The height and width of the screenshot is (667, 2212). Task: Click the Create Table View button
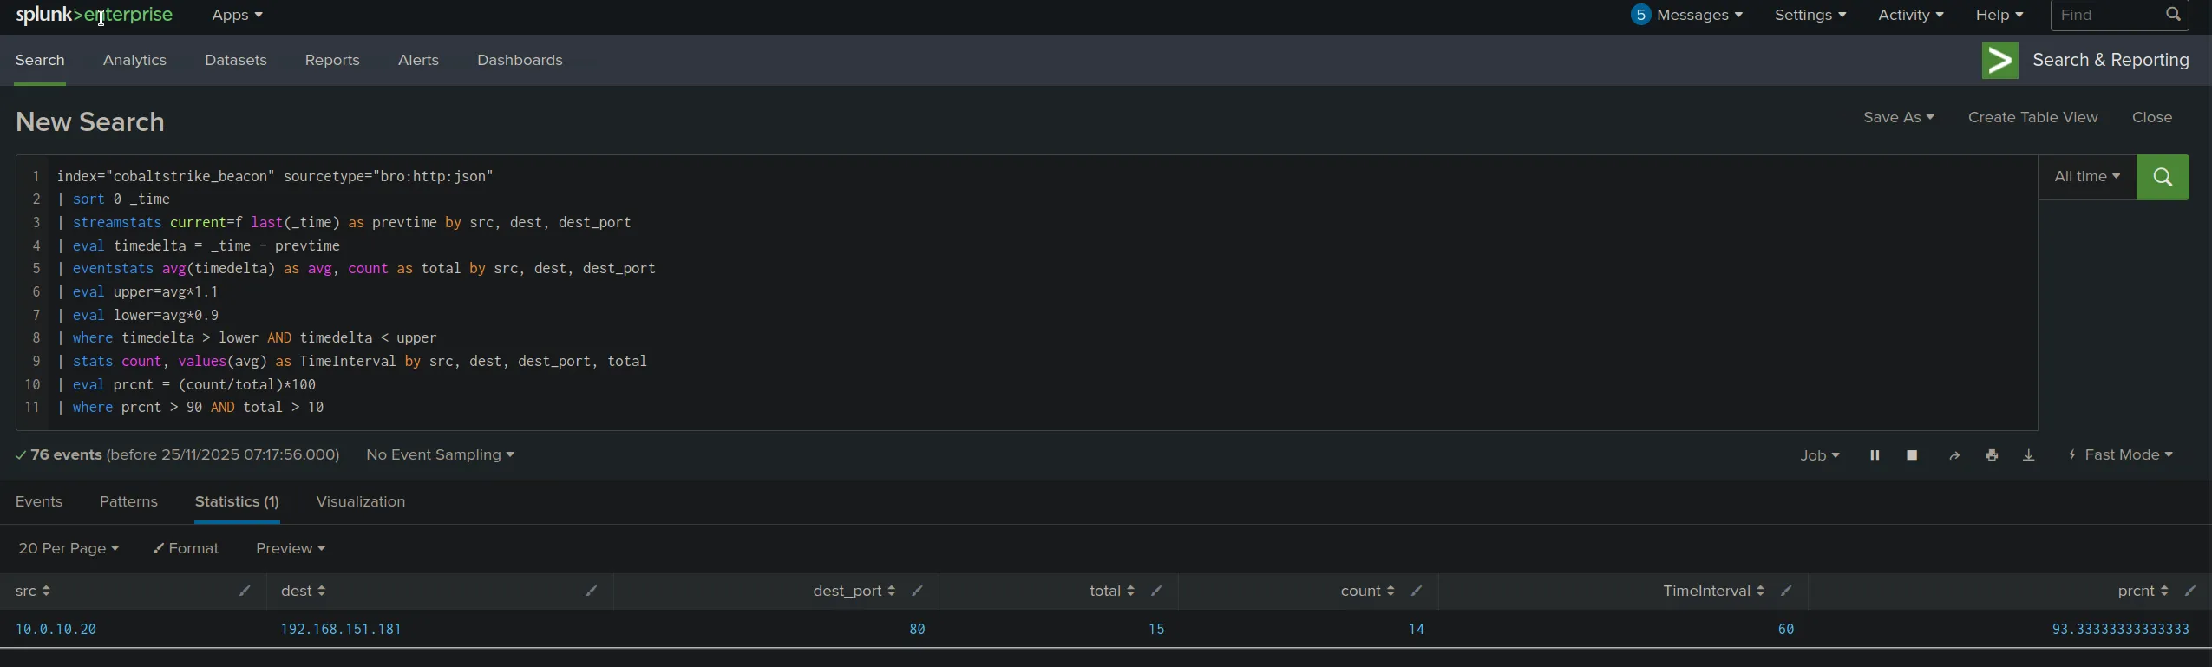pos(2032,118)
